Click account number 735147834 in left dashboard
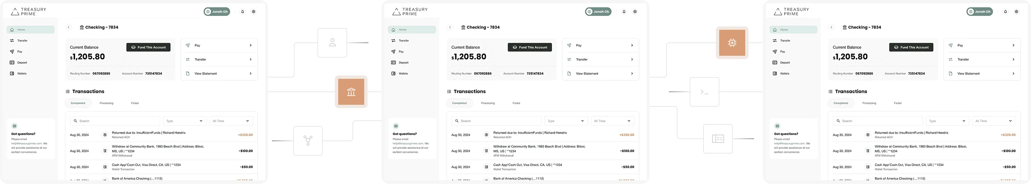 (x=154, y=74)
